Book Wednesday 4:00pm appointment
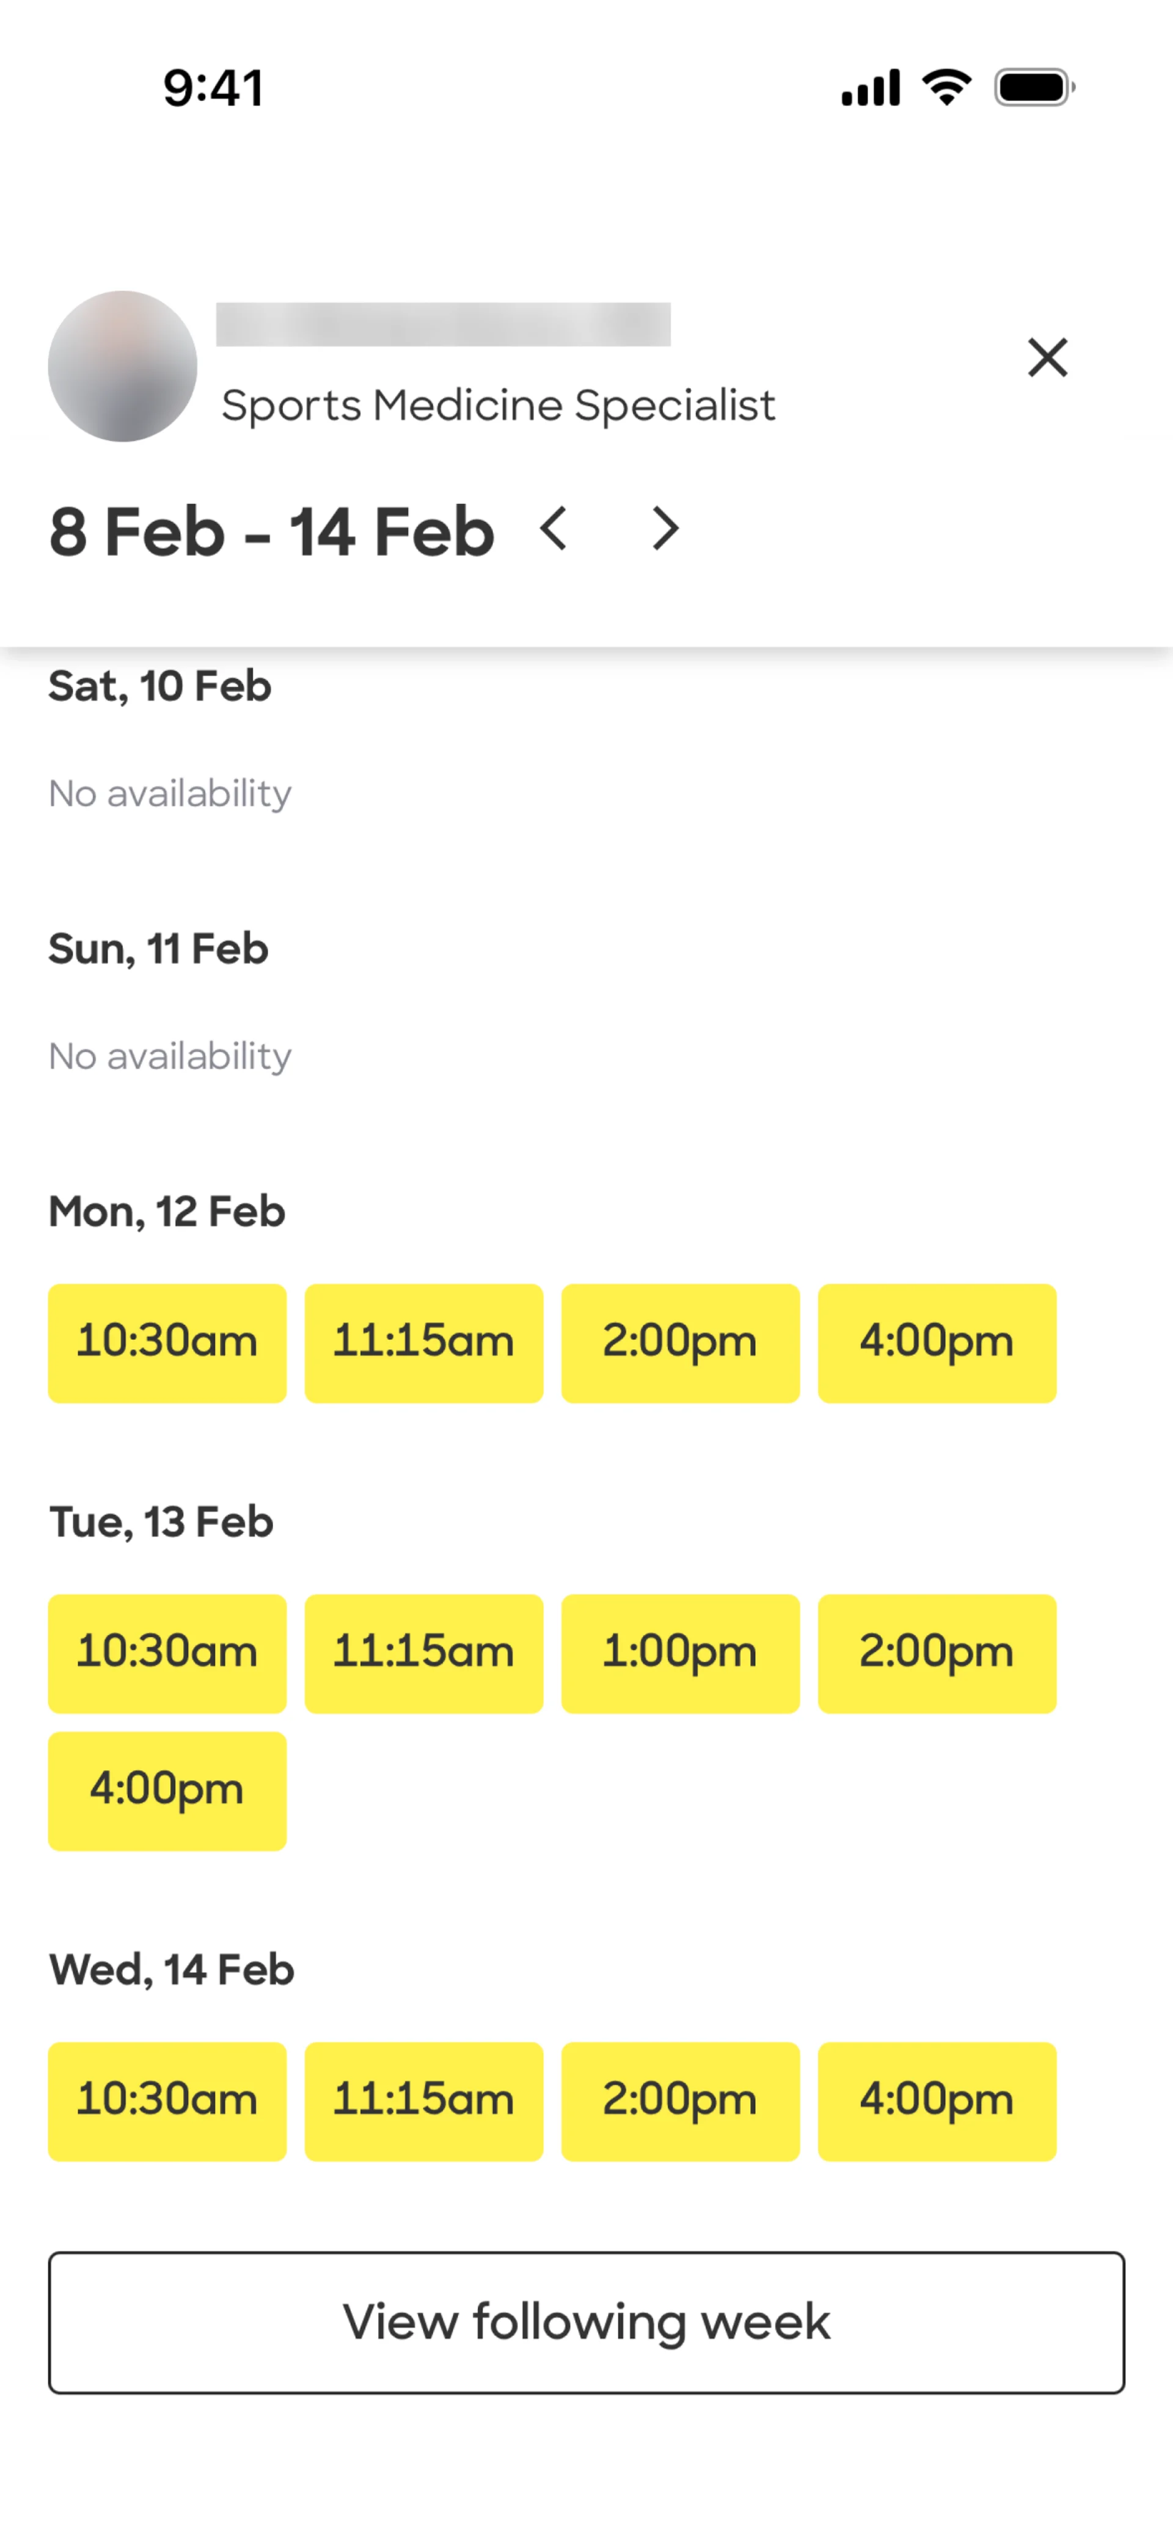 click(x=937, y=2101)
